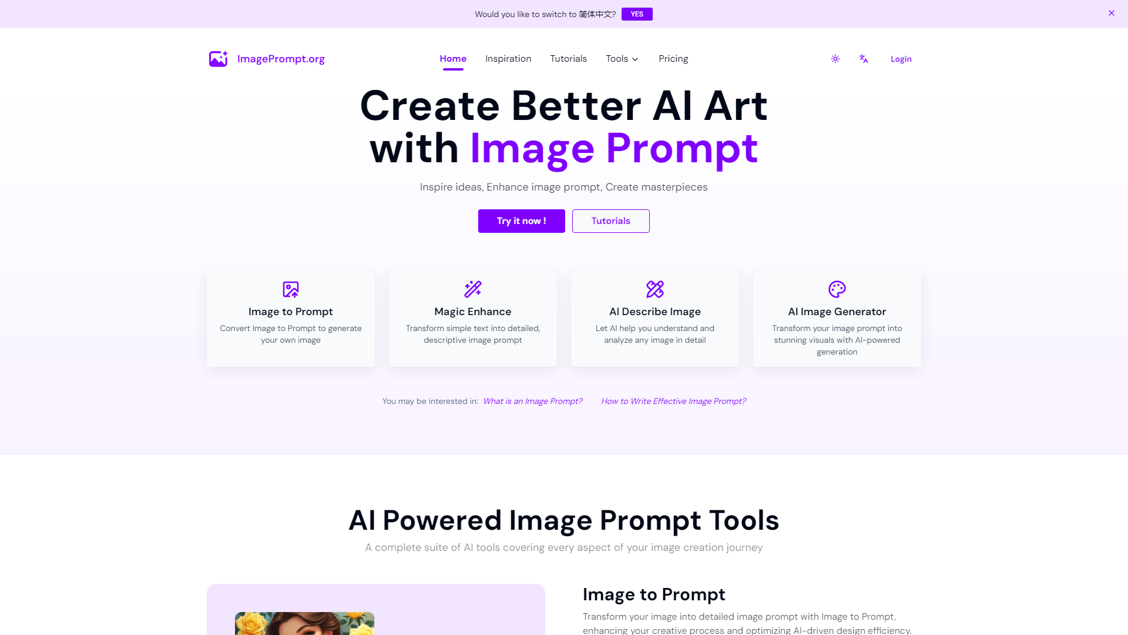Expand the Tools navigation dropdown
This screenshot has width=1128, height=635.
(622, 59)
